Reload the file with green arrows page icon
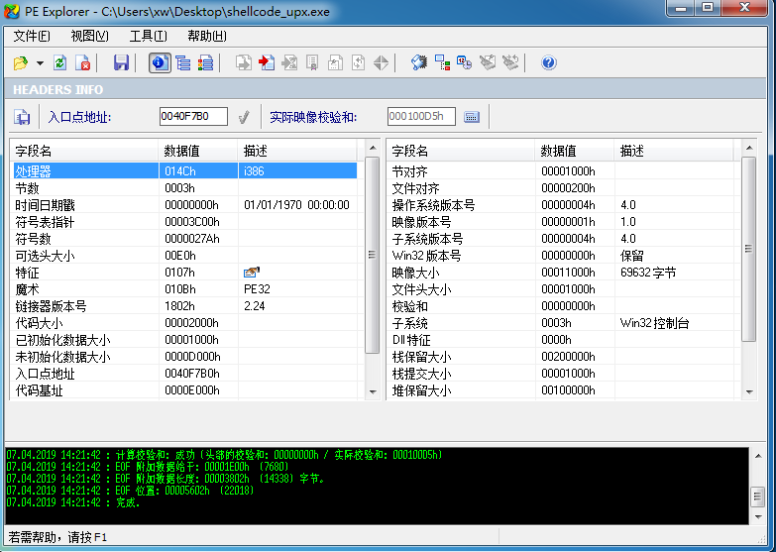Screen dimensions: 776x552 (x=59, y=62)
